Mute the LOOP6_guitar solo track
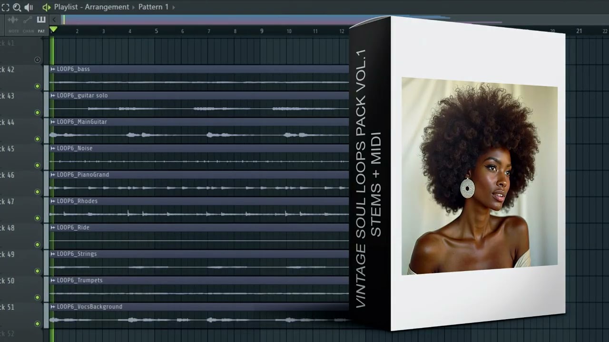The width and height of the screenshot is (609, 342). point(38,113)
